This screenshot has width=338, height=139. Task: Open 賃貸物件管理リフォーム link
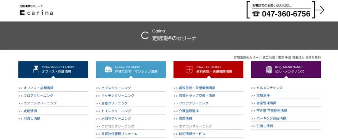click(119, 134)
